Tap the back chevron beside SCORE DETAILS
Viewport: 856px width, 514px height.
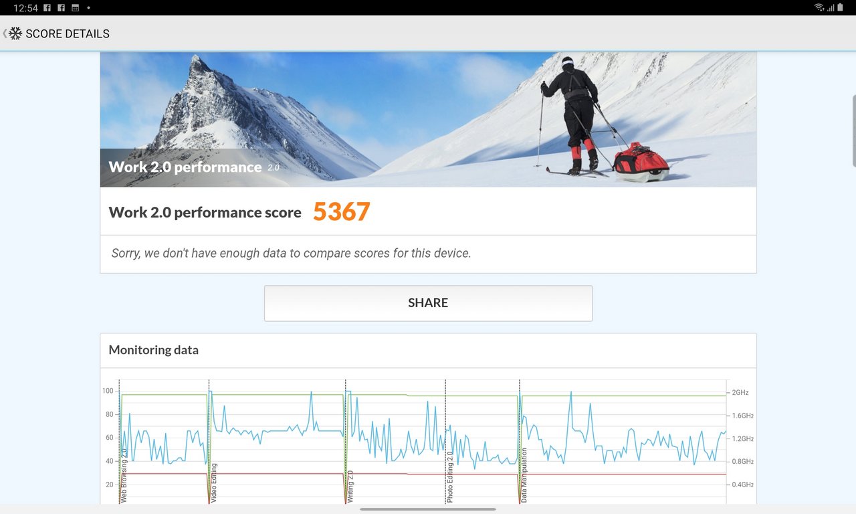[x=5, y=33]
